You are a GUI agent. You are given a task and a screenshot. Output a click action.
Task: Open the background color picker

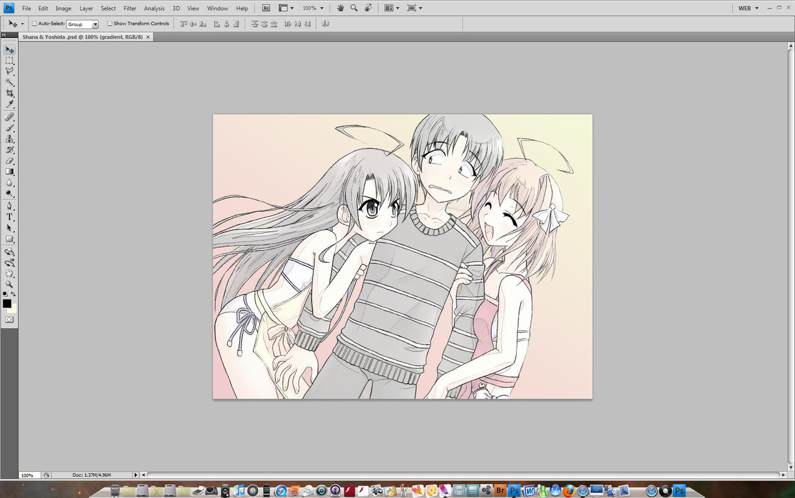pyautogui.click(x=14, y=309)
